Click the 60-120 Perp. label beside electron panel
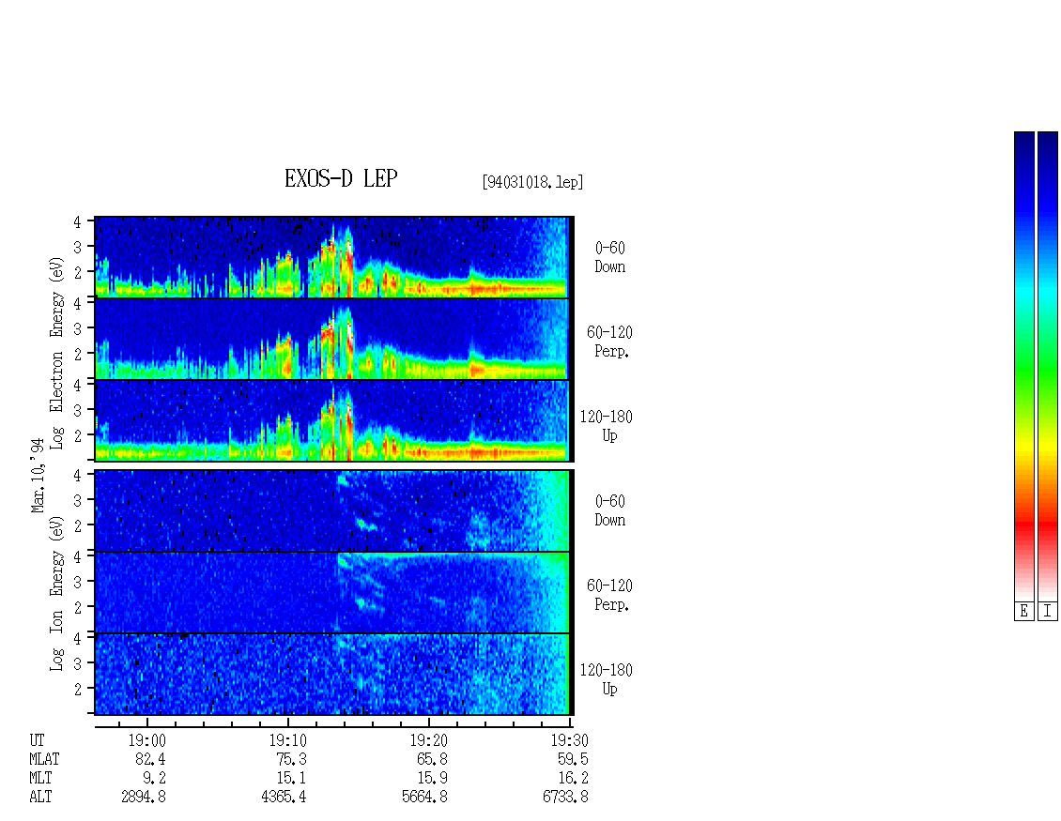 [x=609, y=342]
